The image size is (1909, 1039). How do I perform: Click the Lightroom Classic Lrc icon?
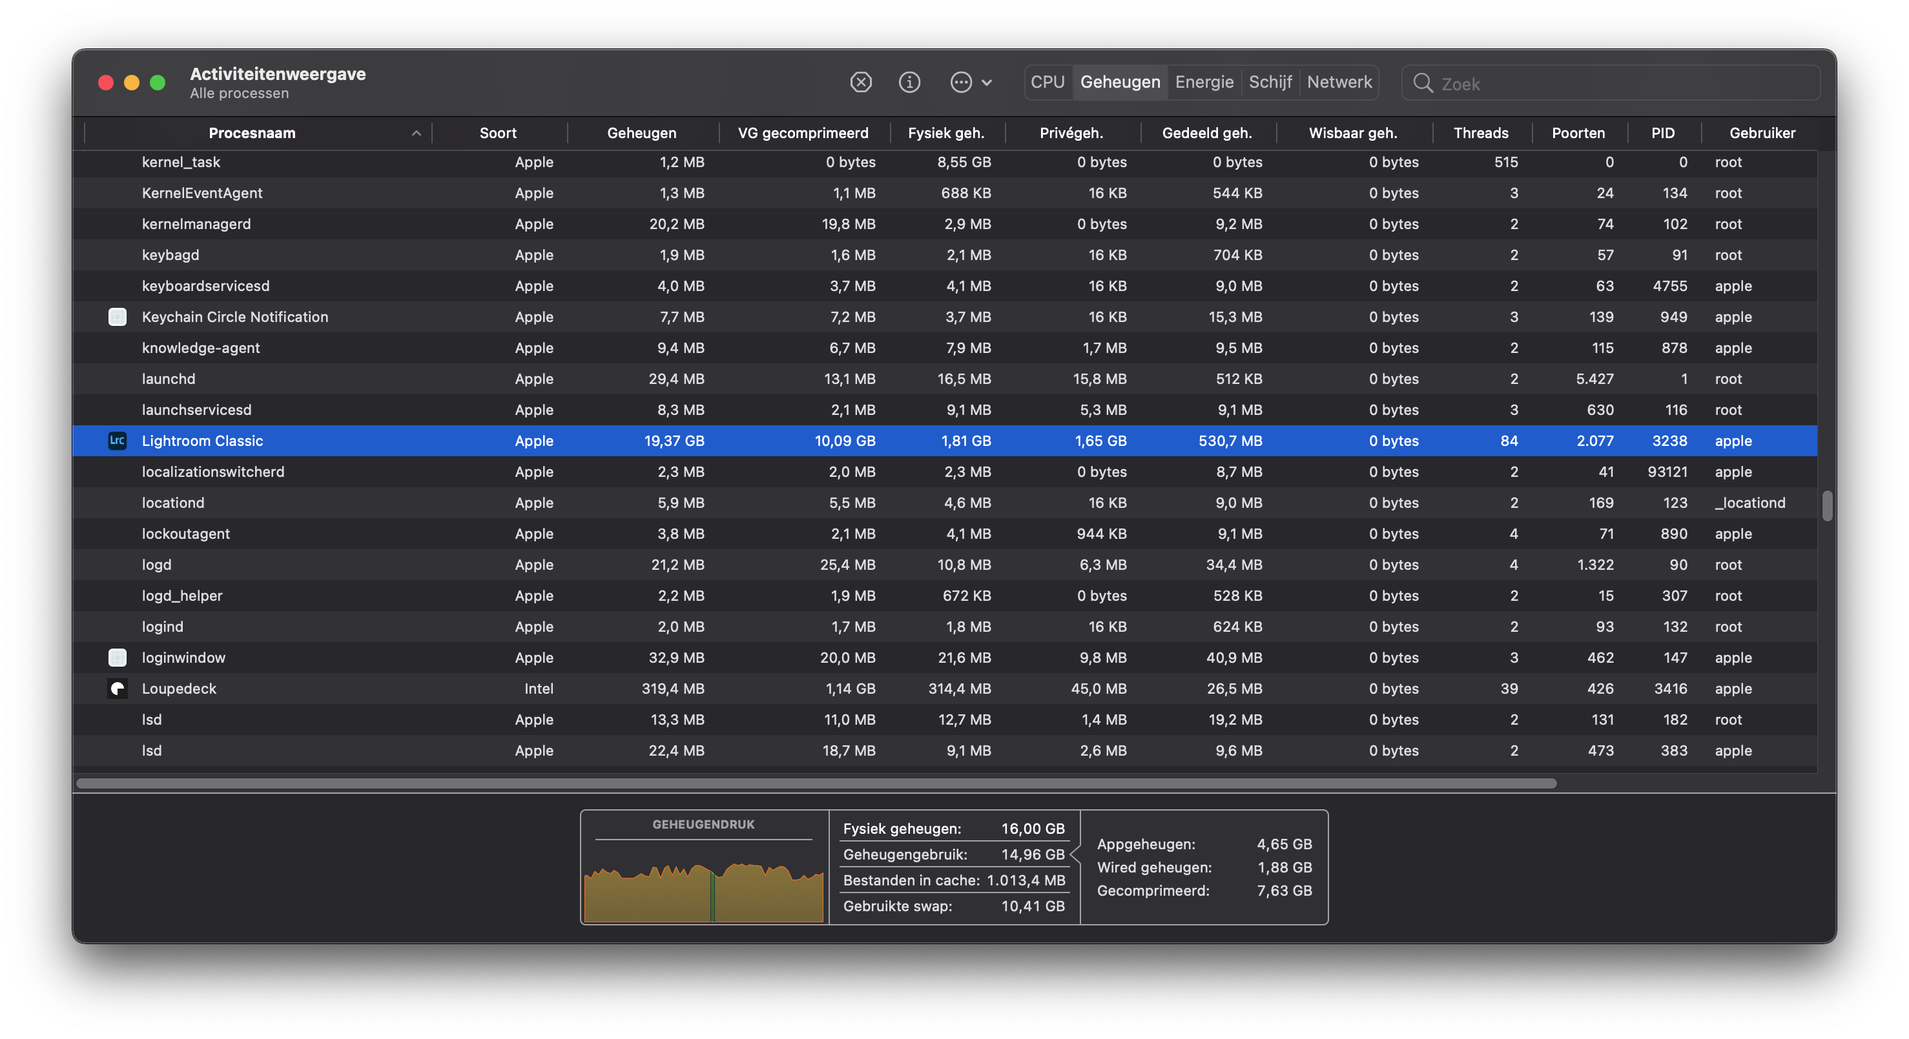117,441
